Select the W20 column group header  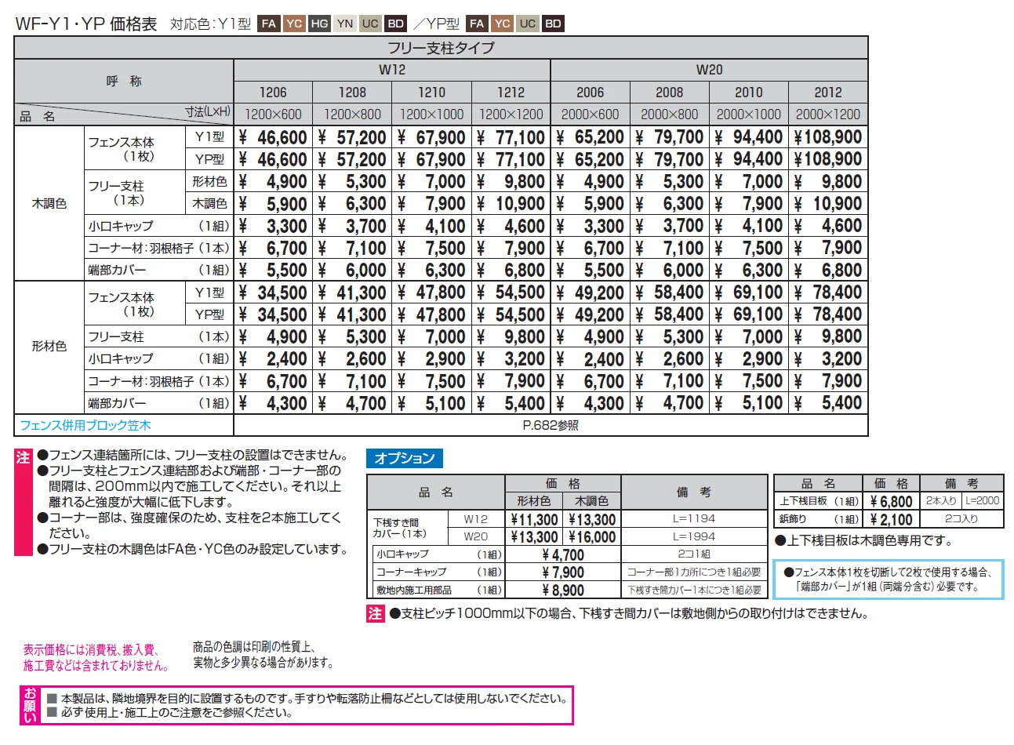[x=710, y=70]
